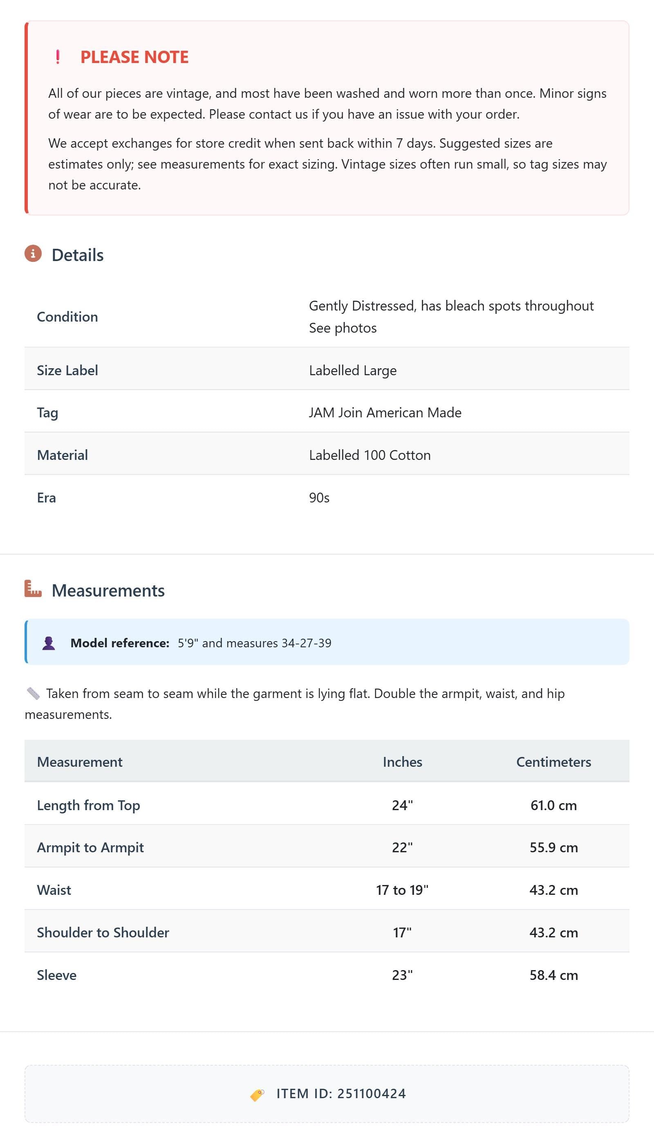Click the Details info circle icon
This screenshot has width=654, height=1144.
coord(33,254)
